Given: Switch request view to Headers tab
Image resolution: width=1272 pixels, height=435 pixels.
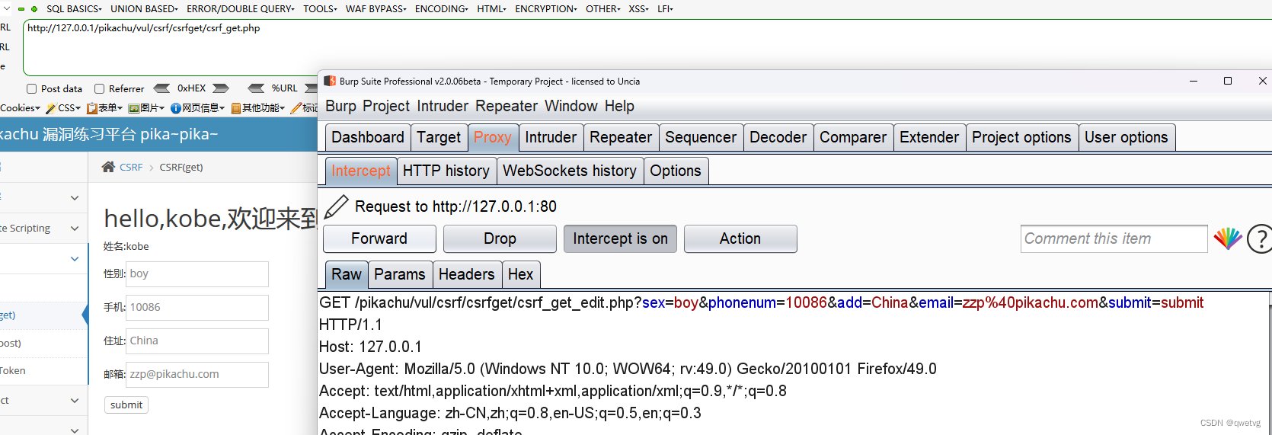Looking at the screenshot, I should 467,274.
